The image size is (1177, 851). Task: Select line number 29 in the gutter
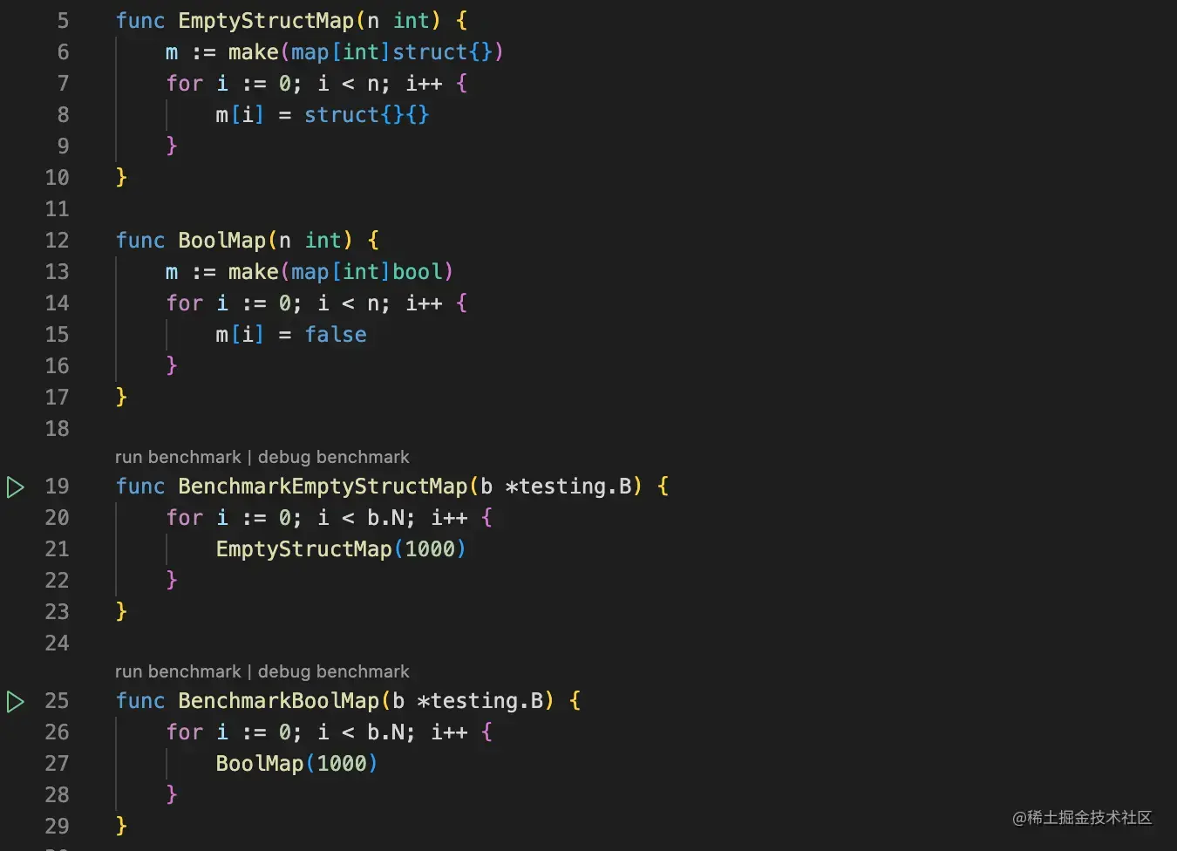(57, 827)
